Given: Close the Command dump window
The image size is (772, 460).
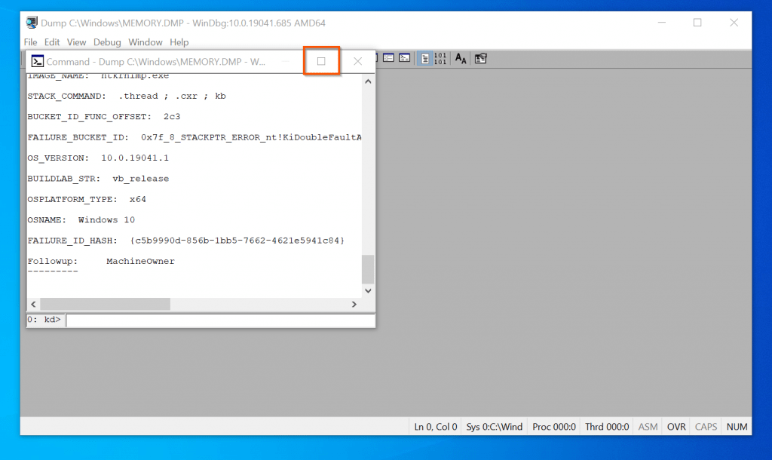Looking at the screenshot, I should click(358, 61).
